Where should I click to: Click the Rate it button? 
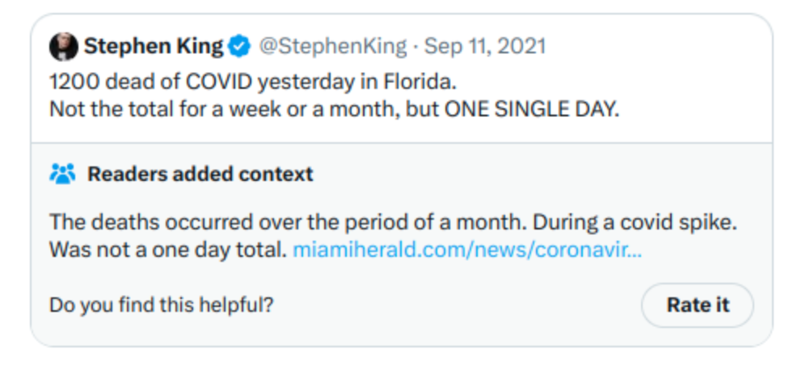(x=698, y=305)
